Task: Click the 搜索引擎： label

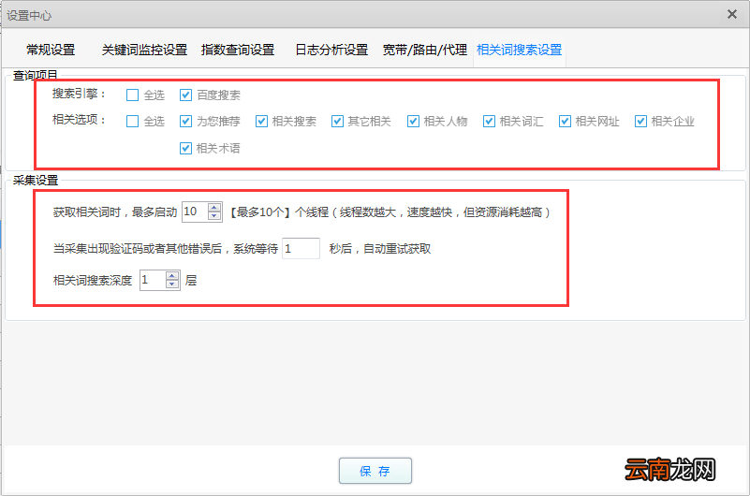Action: (x=80, y=94)
